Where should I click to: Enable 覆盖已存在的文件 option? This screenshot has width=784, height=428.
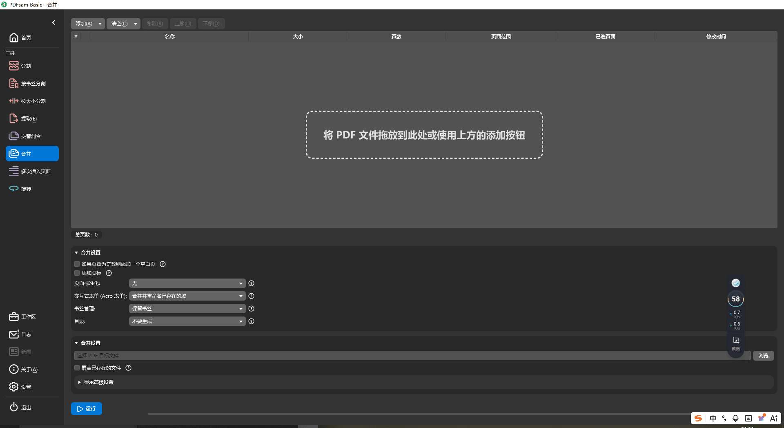(x=77, y=368)
